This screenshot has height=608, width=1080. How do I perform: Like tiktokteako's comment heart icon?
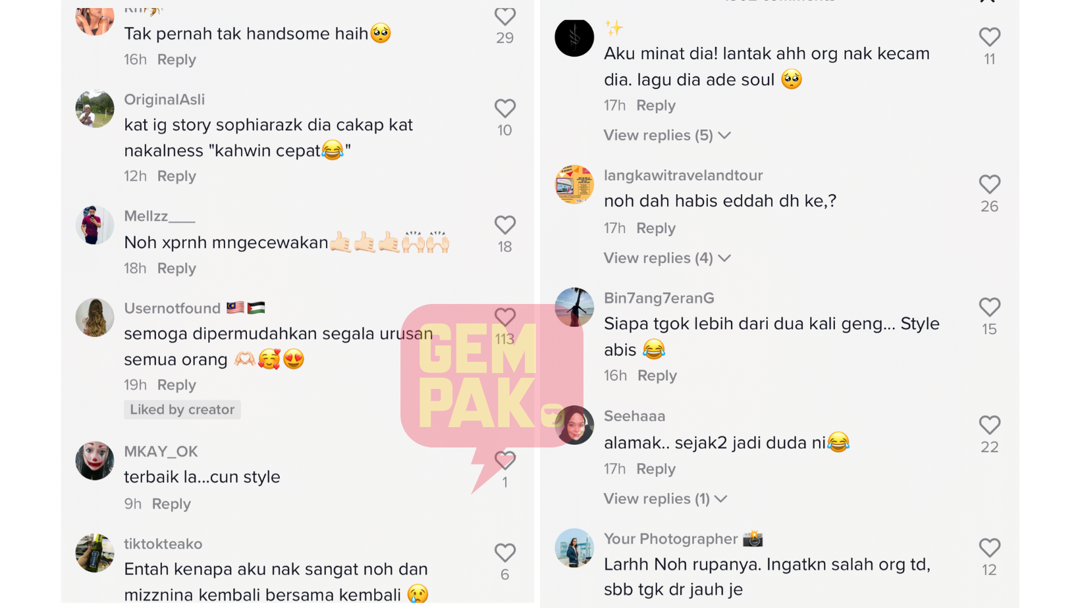504,553
